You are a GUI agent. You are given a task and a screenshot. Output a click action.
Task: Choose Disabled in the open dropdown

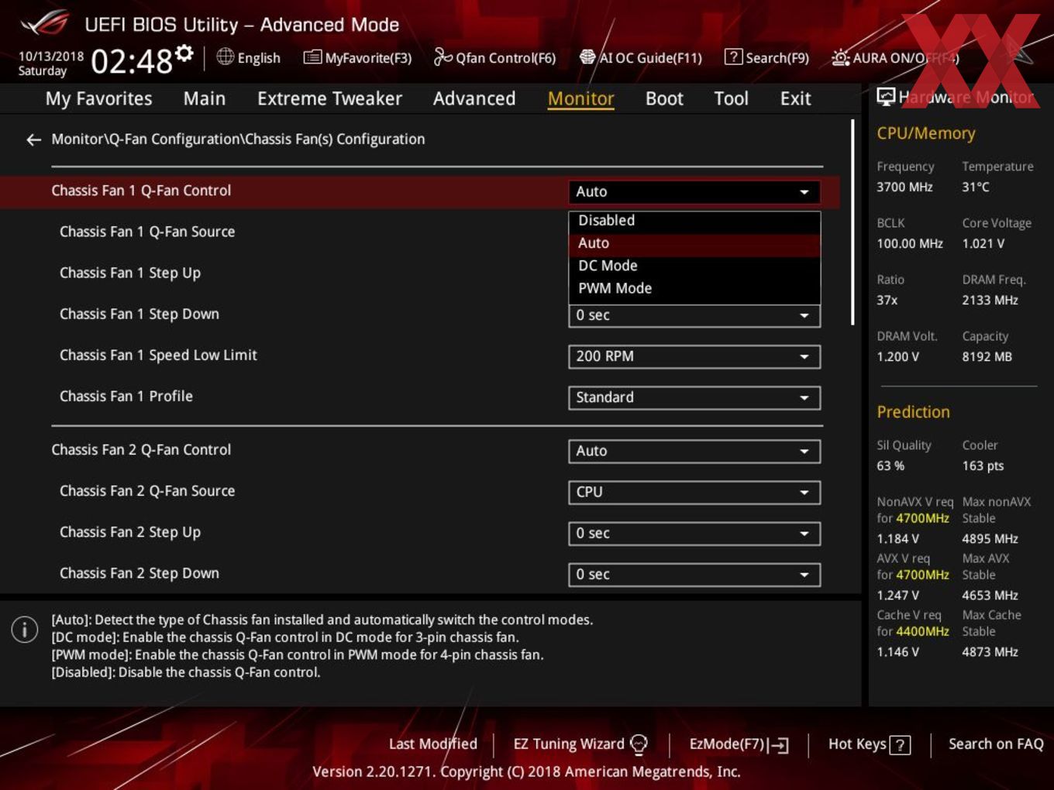(x=694, y=221)
